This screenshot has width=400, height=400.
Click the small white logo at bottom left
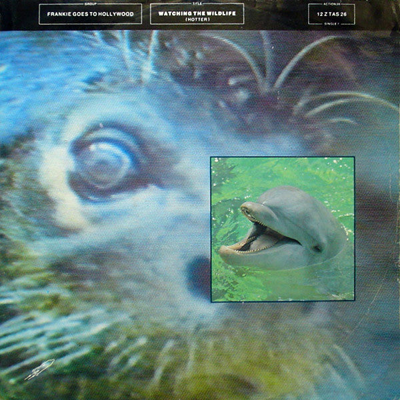coord(39,369)
